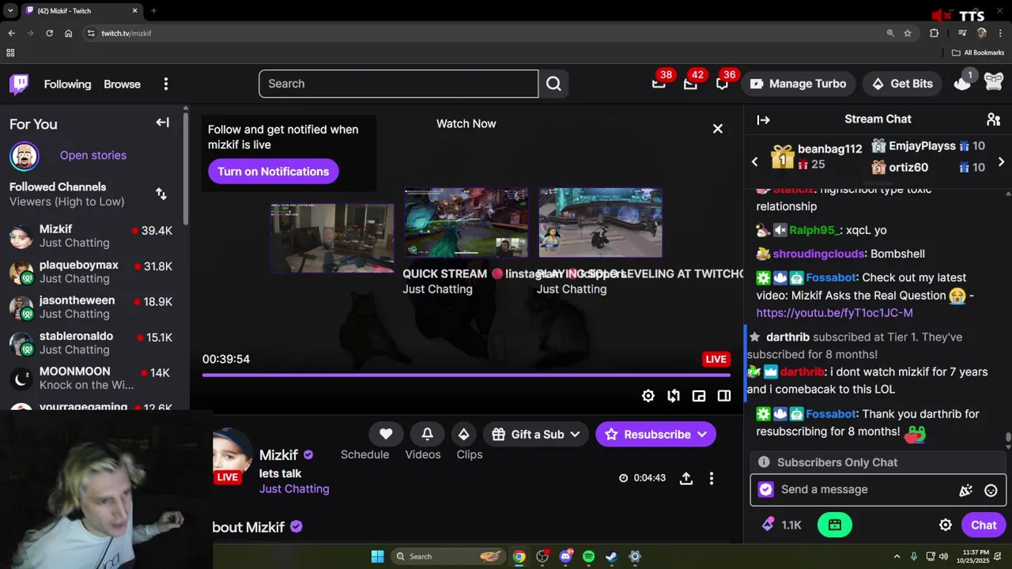Click the clip rotate icon in player
The height and width of the screenshot is (569, 1012).
click(x=674, y=396)
